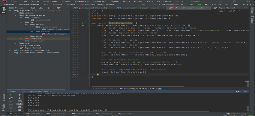The width and height of the screenshot is (255, 116).
Task: Run ZipExample with the green play toolbar icon
Action: (192, 5)
